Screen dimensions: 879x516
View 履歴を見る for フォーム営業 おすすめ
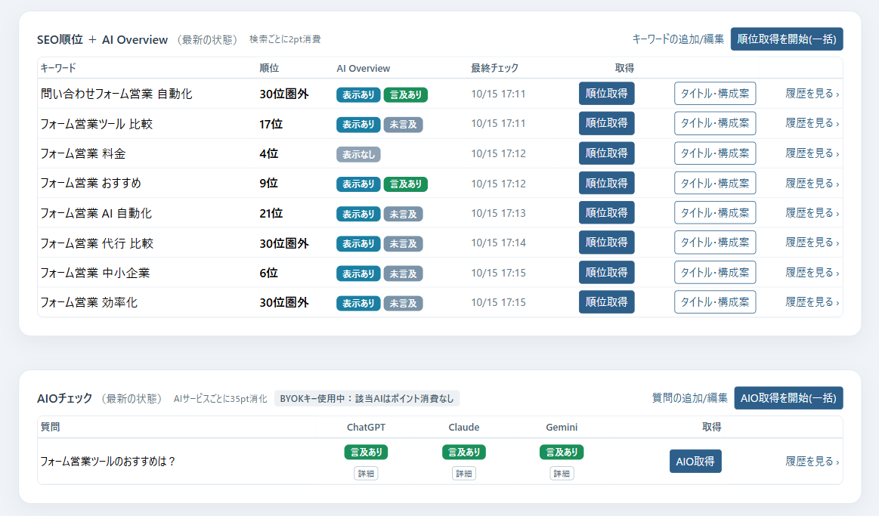pos(812,183)
